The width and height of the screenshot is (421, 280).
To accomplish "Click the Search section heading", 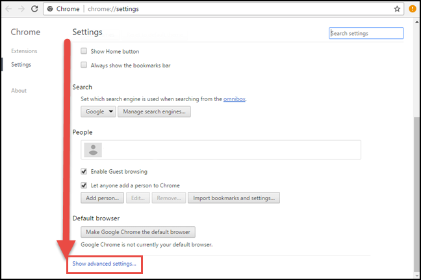I will click(82, 87).
